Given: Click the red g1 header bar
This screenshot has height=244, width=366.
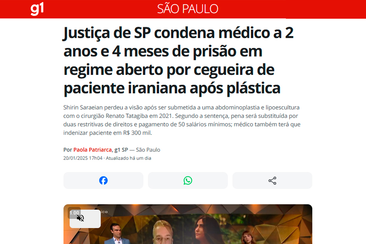Looking at the screenshot, I should [x=183, y=9].
